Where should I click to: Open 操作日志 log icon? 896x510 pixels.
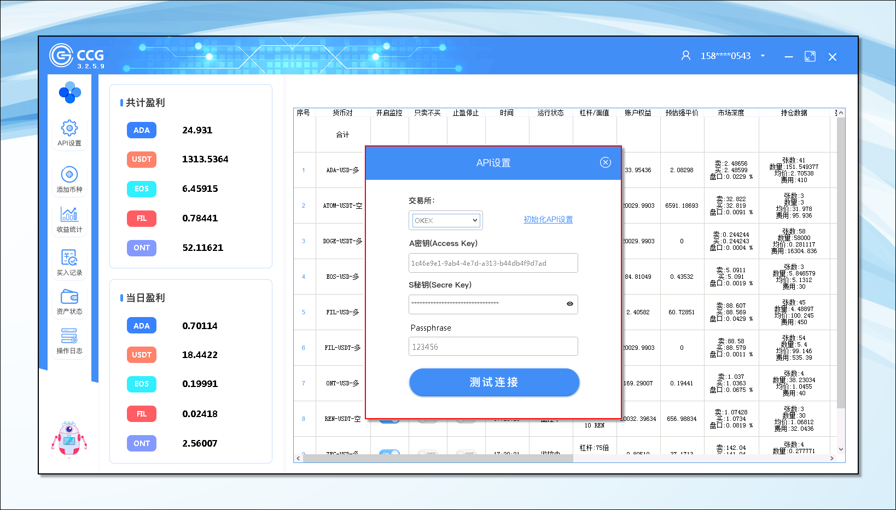point(69,336)
